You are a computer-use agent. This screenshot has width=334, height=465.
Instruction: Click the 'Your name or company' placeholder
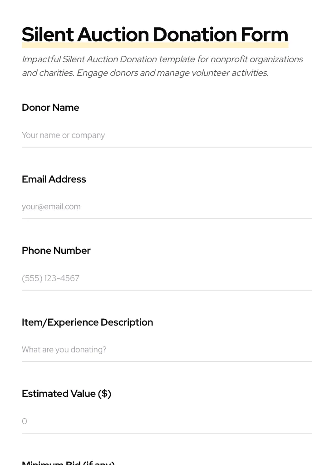click(63, 135)
